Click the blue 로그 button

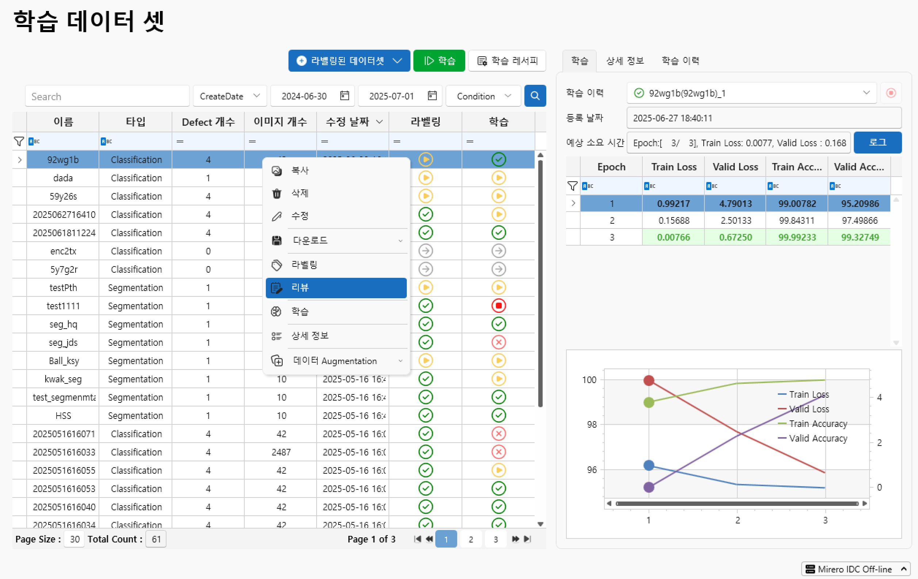point(877,143)
